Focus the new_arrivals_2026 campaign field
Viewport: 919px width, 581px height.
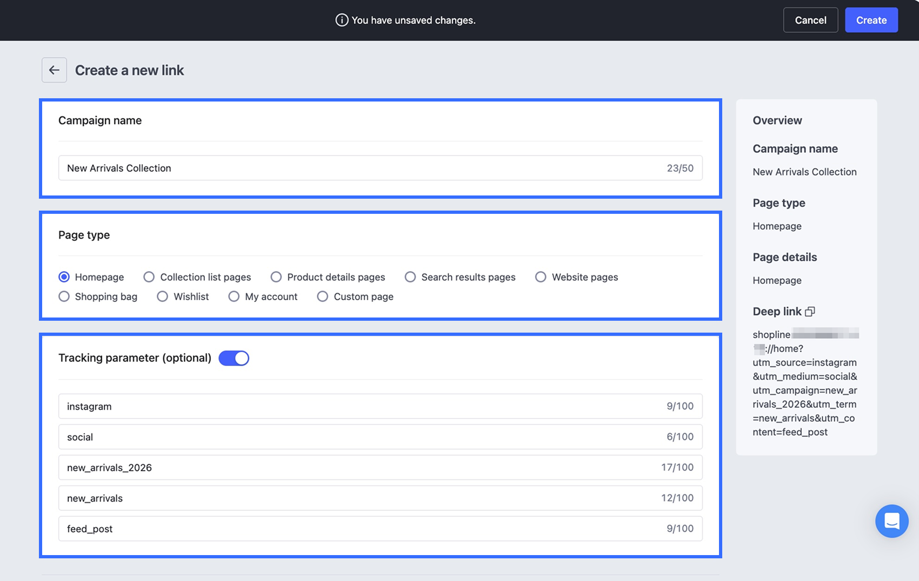[x=380, y=468]
